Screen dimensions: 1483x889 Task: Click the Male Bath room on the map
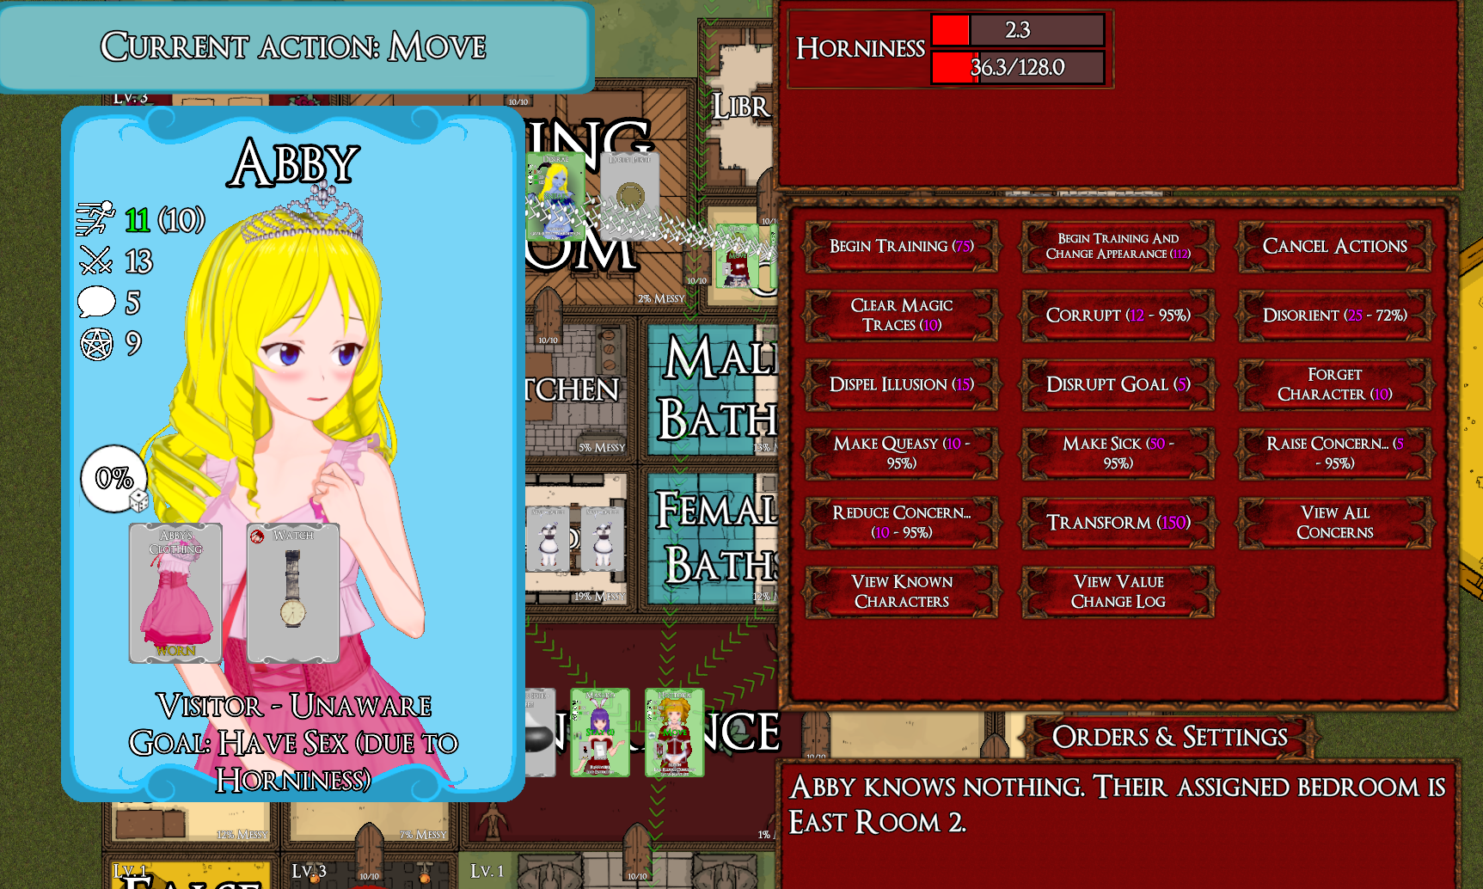tap(713, 389)
